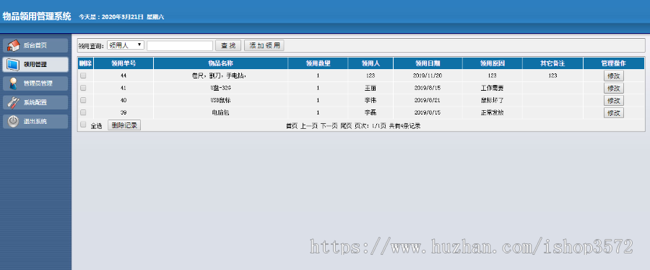Click the 其它备注 column header
650x270 pixels.
(552, 63)
